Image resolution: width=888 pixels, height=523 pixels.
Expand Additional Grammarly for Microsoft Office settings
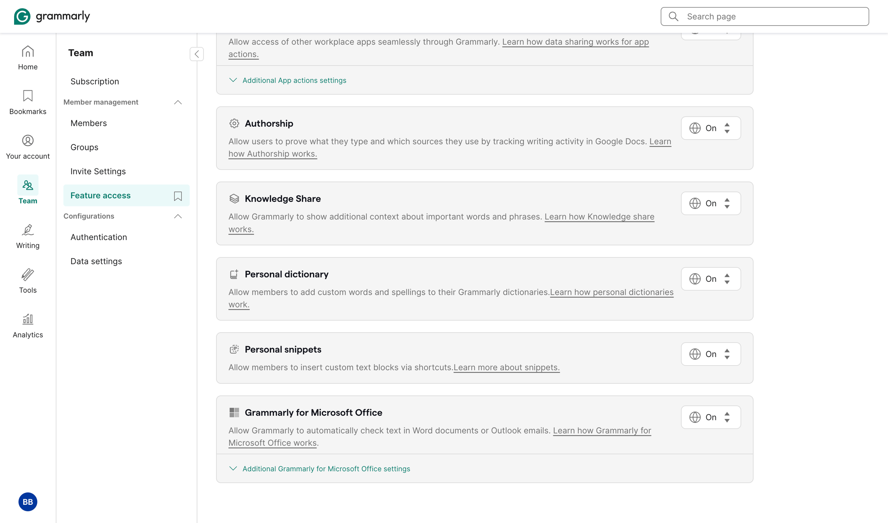[319, 469]
